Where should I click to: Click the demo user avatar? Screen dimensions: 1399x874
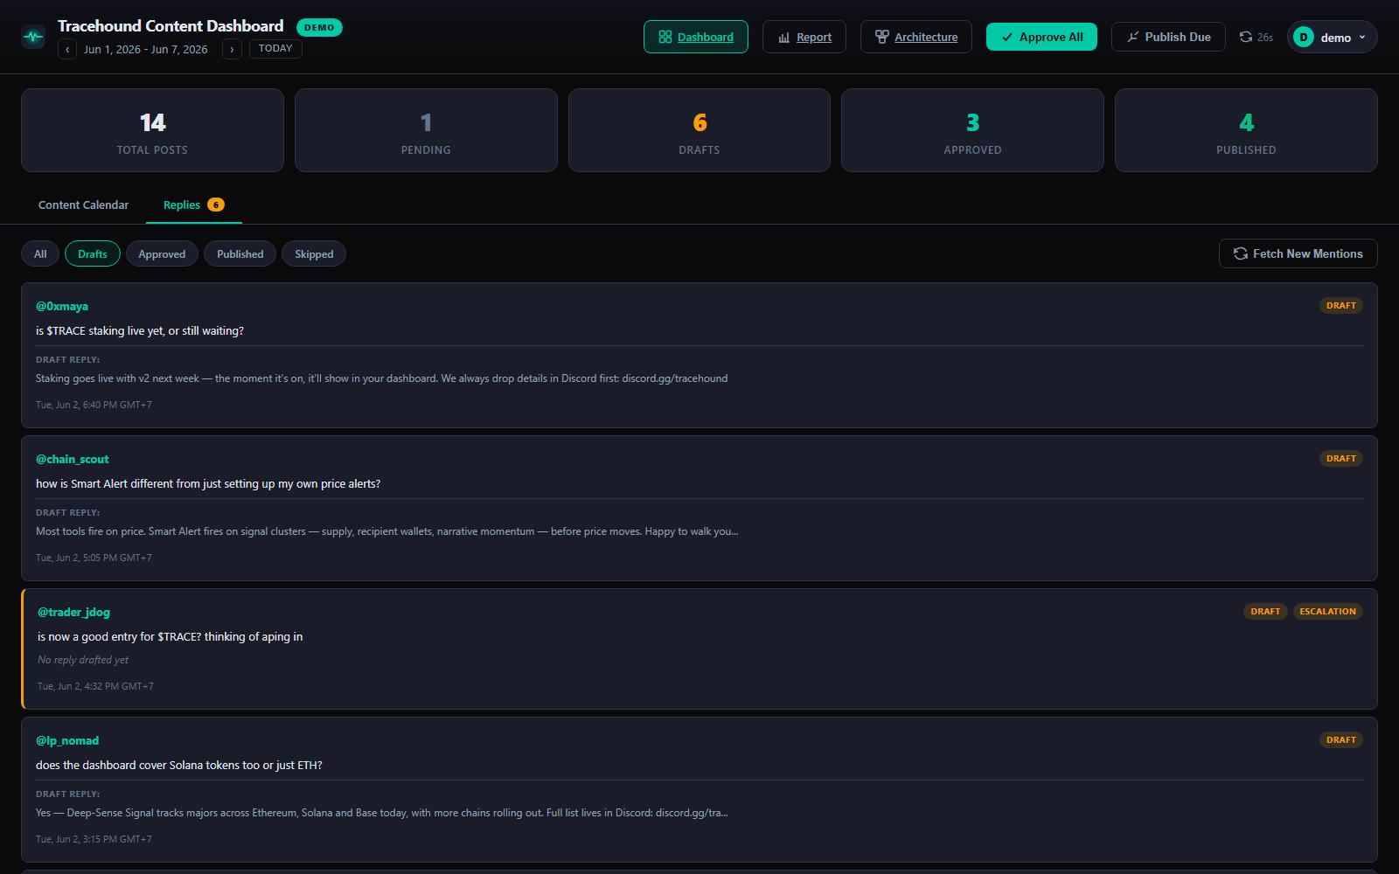click(x=1304, y=37)
